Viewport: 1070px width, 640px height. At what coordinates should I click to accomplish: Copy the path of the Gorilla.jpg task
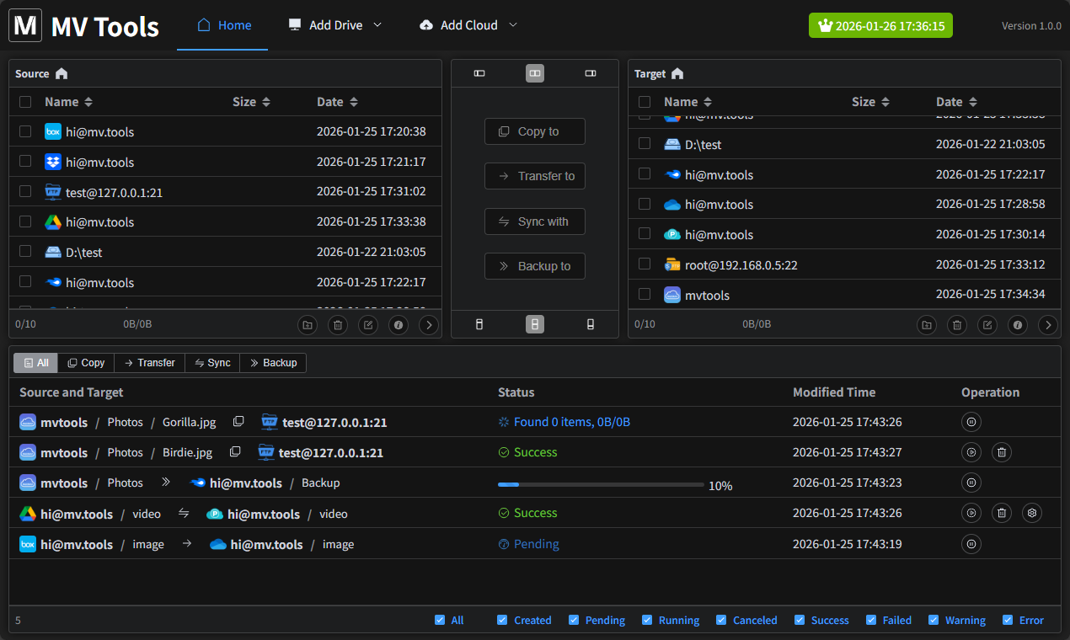238,421
